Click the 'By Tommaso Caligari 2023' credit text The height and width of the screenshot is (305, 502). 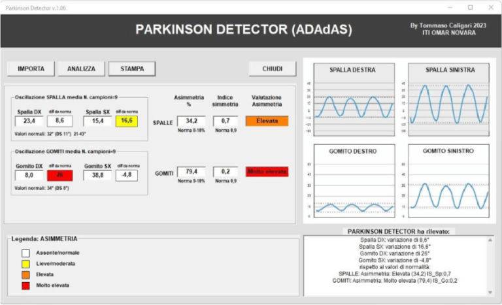tap(448, 25)
